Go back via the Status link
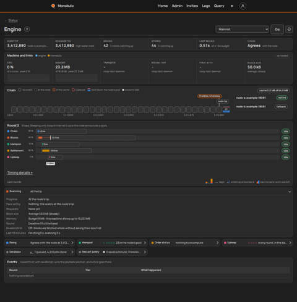This screenshot has width=297, height=302. [13, 20]
